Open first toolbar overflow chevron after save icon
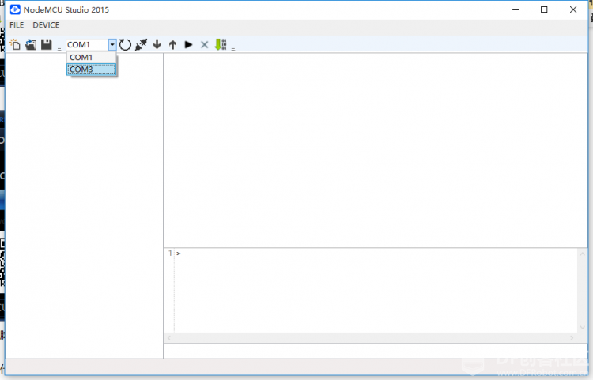The height and width of the screenshot is (380, 593). coord(59,50)
